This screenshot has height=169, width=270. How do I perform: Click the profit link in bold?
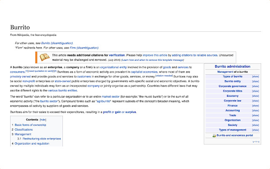[107, 112]
